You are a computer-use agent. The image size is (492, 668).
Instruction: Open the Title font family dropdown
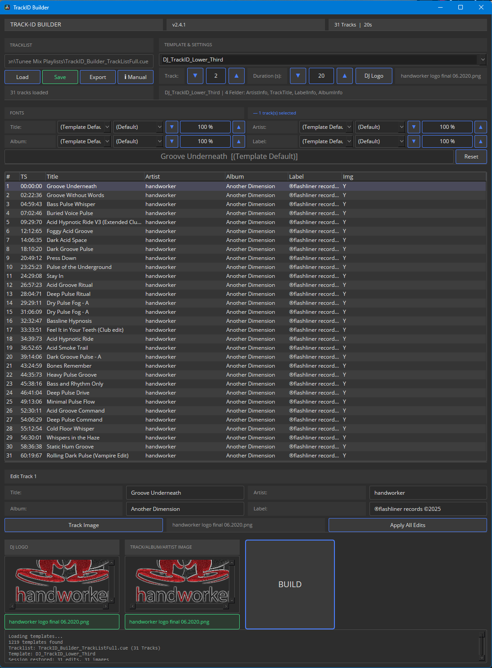[84, 127]
